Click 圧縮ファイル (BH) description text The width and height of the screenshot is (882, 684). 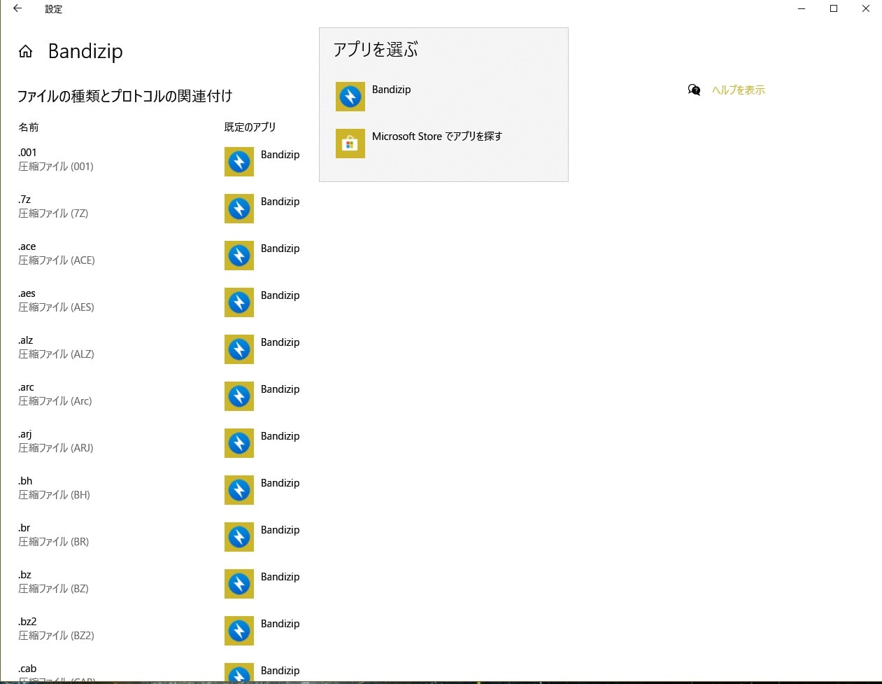pos(54,495)
